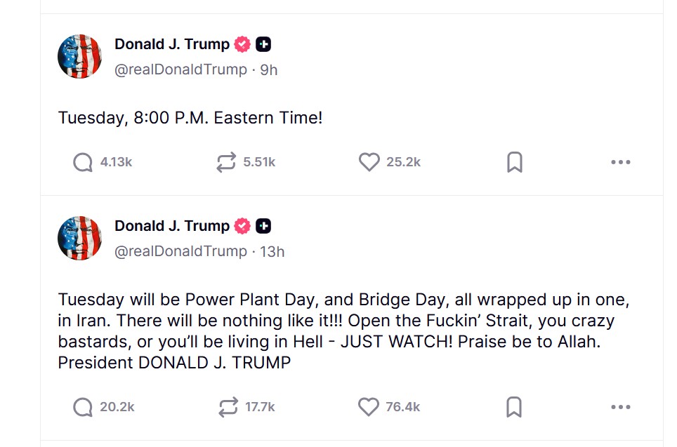Click the avatar on the 9h post
The image size is (677, 447).
[x=79, y=56]
